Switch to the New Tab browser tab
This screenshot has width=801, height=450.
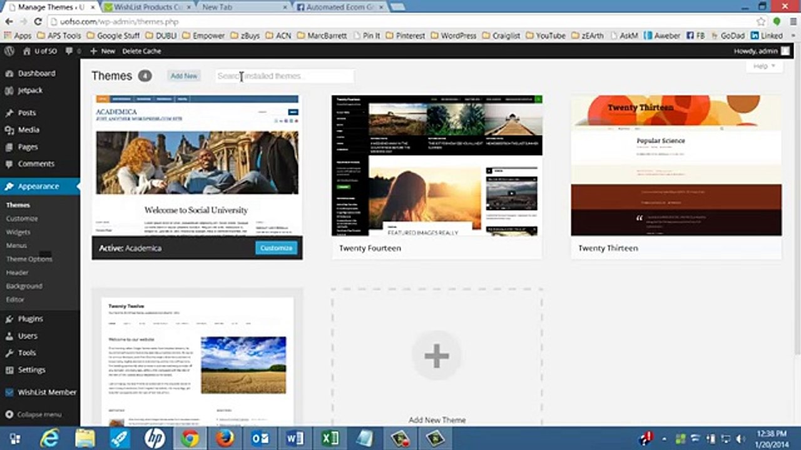click(242, 7)
